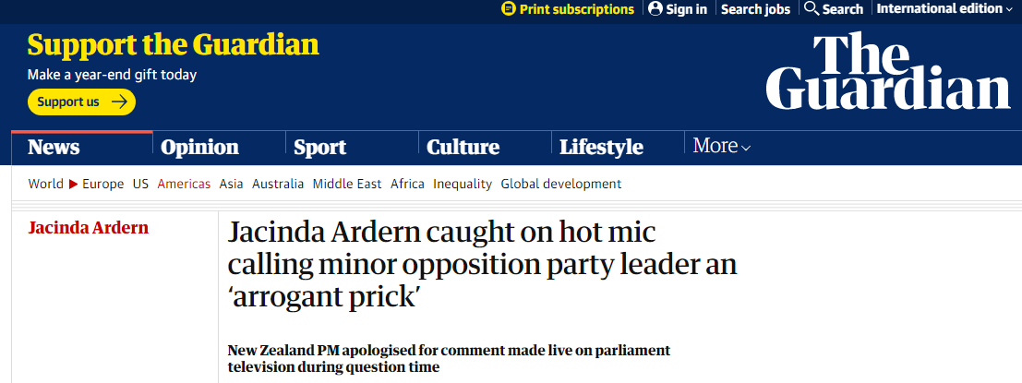Click the Print subscriptions icon

508,9
